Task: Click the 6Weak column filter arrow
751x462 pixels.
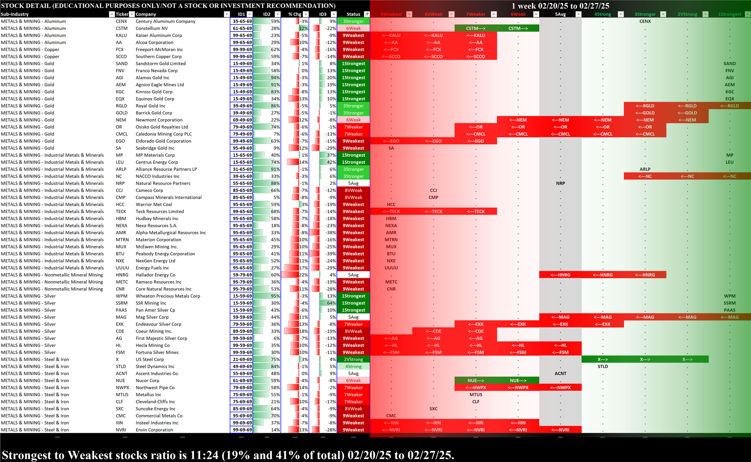Action: point(536,14)
